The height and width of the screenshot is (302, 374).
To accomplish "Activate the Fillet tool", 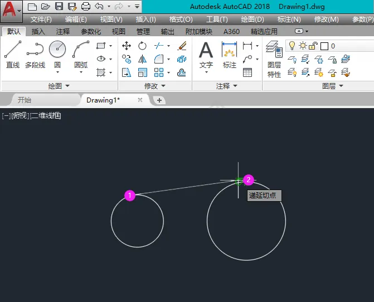I will click(159, 59).
